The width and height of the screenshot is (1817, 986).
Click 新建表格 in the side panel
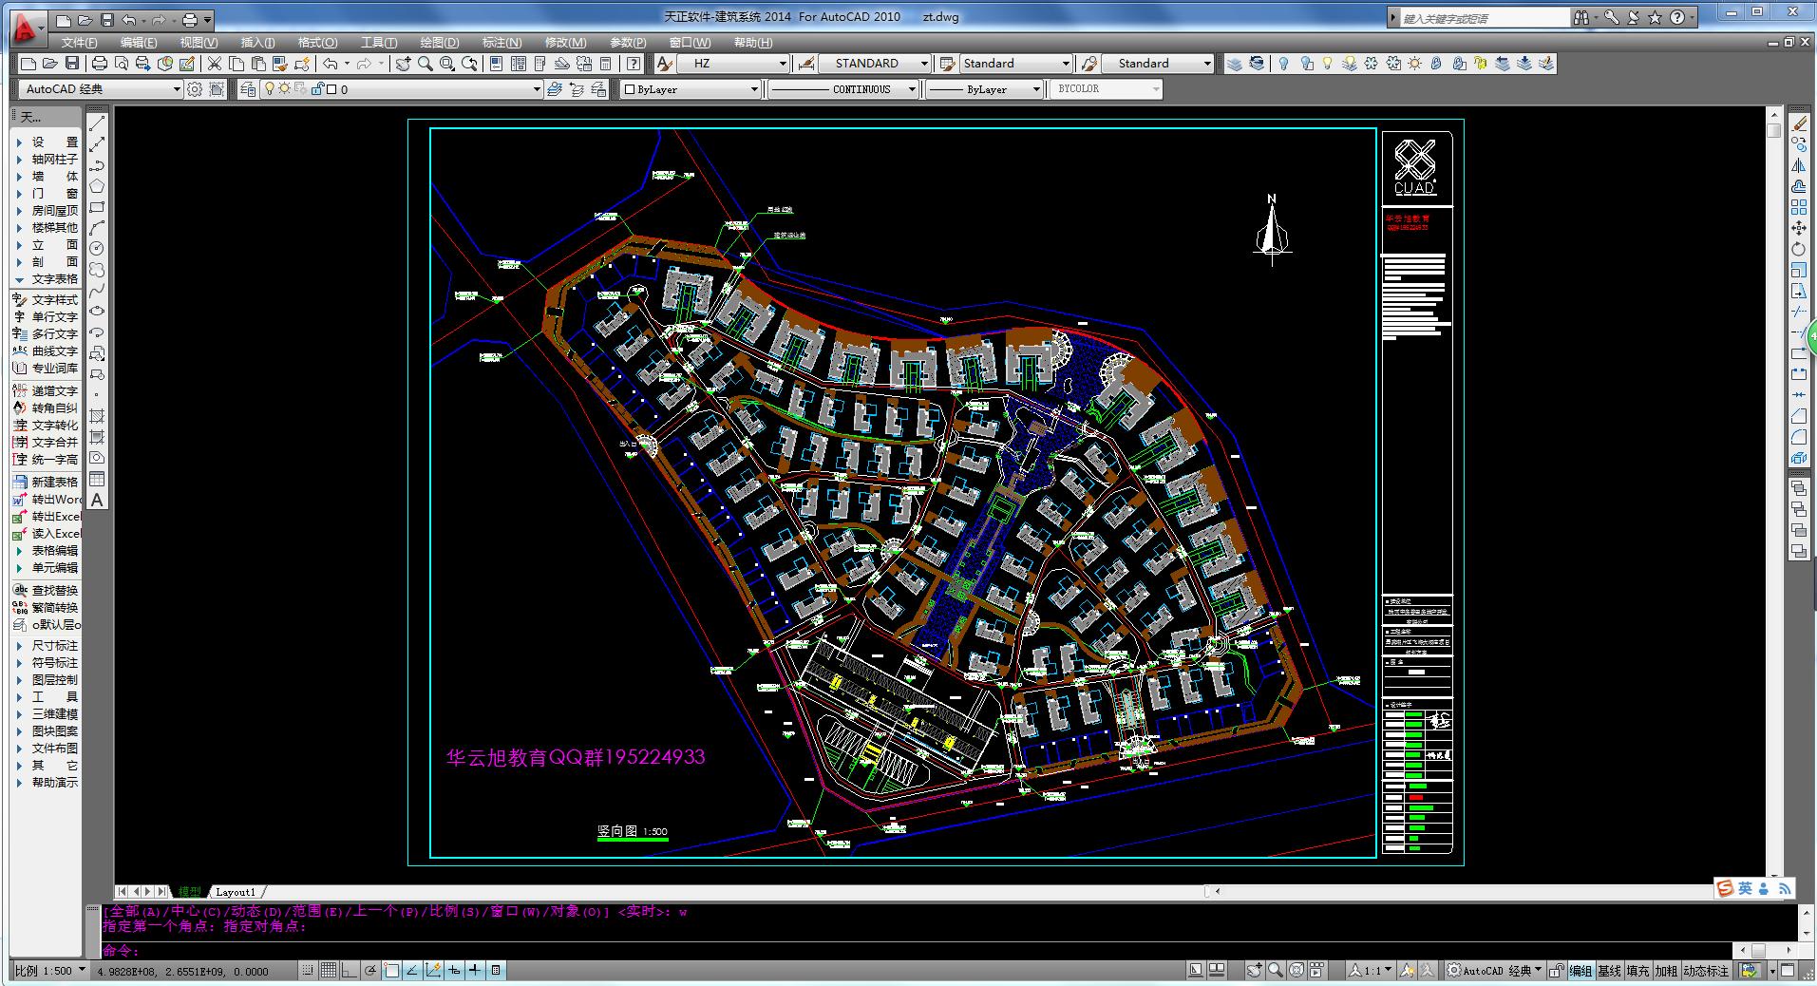coord(54,483)
